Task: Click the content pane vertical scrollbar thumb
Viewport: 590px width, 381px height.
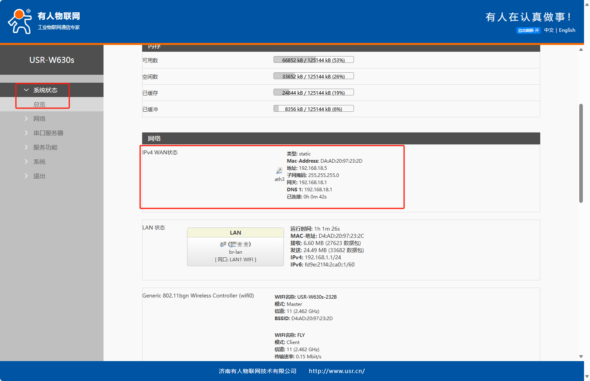Action: (581, 153)
